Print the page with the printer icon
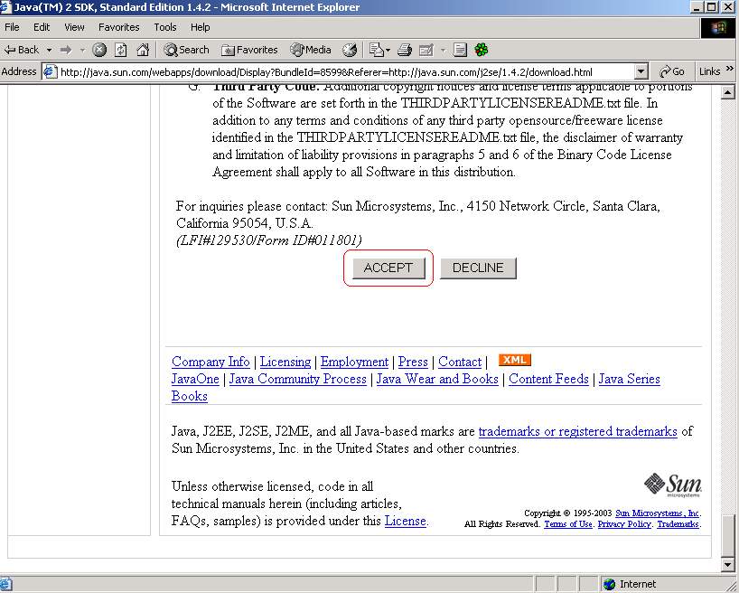The image size is (739, 593). pos(405,50)
